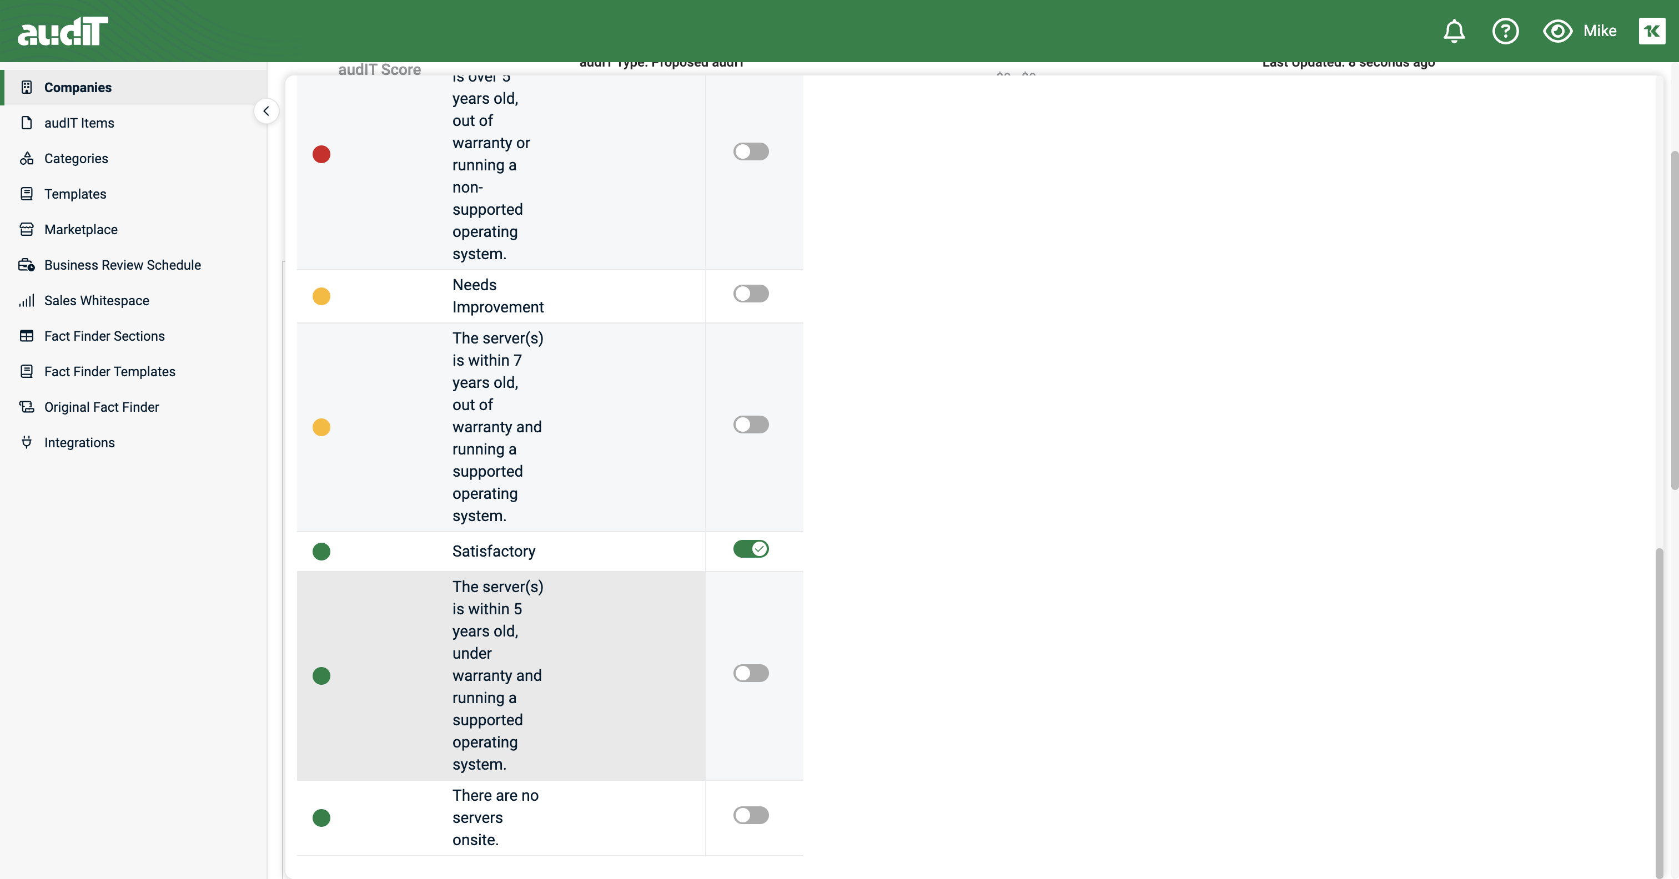Click the Companies building icon
Screen dimensions: 1679x879
[x=27, y=87]
